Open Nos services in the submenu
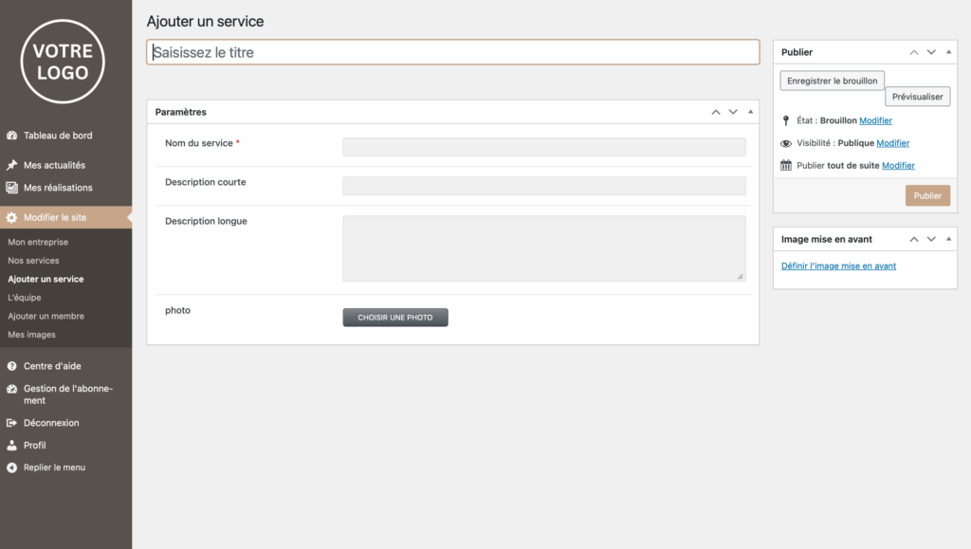971x549 pixels. click(33, 261)
